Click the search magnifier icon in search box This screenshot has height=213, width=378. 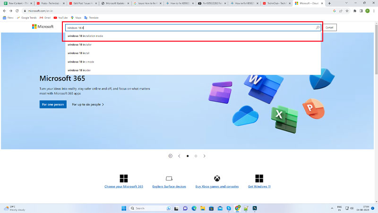(x=318, y=27)
